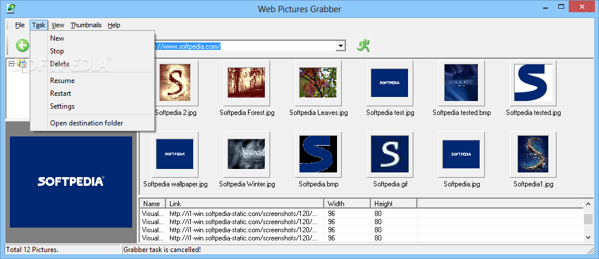Click the Grabber task is cancelled status text
The width and height of the screenshot is (599, 259).
tap(162, 250)
